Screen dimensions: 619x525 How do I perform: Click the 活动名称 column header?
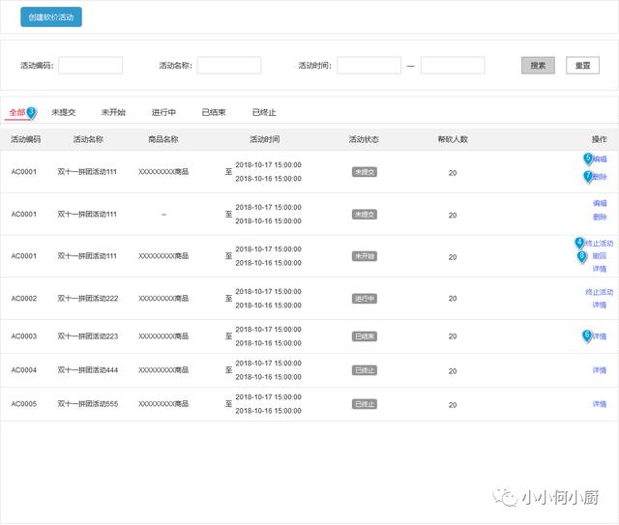pyautogui.click(x=88, y=139)
